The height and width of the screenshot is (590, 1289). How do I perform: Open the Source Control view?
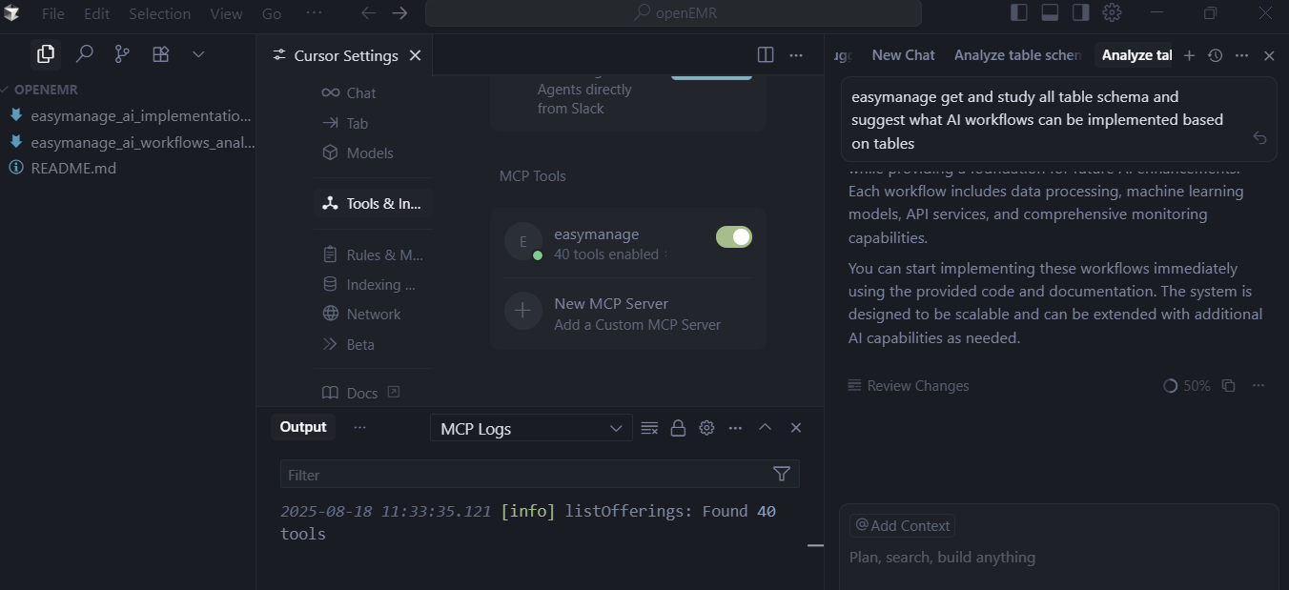[x=122, y=54]
